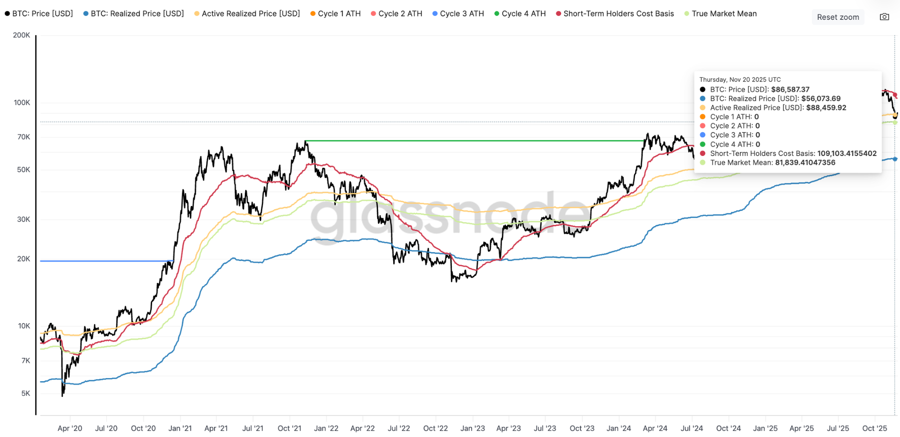The width and height of the screenshot is (900, 437).
Task: Click the Reset zoom button
Action: click(837, 17)
